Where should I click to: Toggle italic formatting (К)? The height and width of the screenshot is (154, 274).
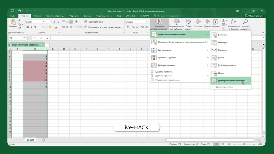(x=31, y=27)
